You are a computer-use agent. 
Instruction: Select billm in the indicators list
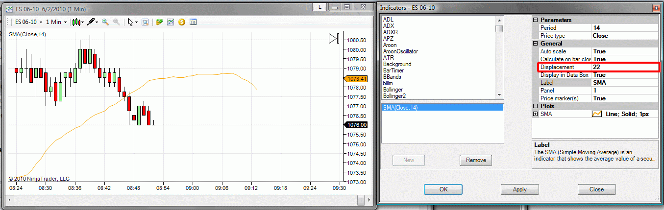(388, 83)
